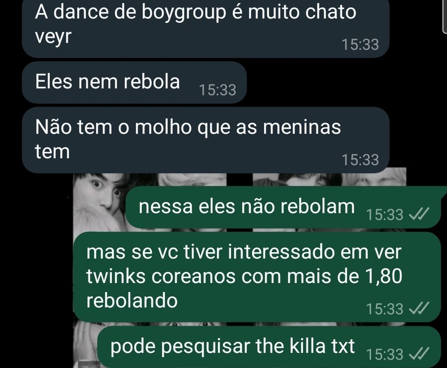Screen dimensions: 447x368
Task: Select the message 'A dance de boygroup é muito chato veyr'
Action: (206, 28)
